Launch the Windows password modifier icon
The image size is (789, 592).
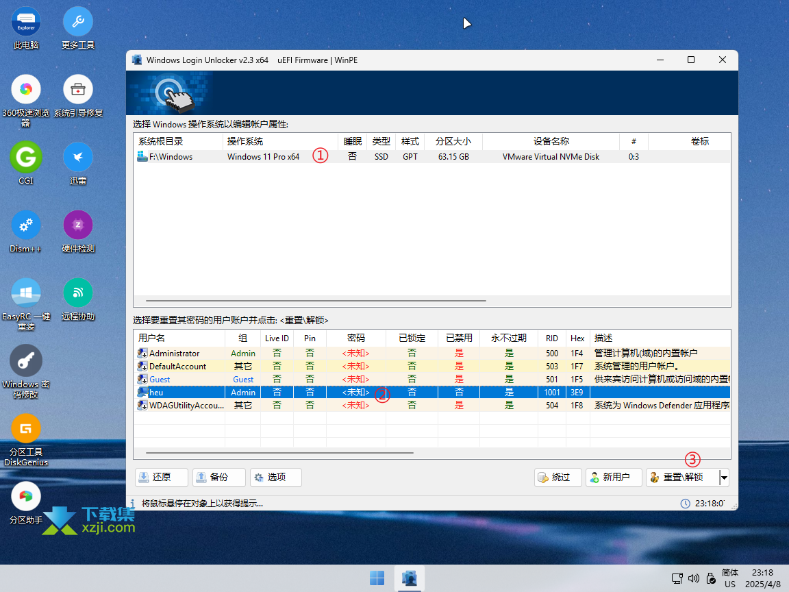[x=26, y=360]
